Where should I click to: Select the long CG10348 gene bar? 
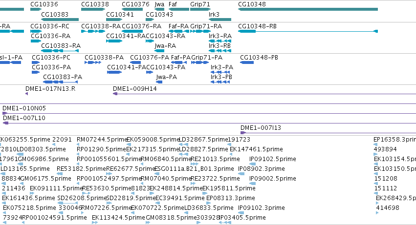[308, 9]
